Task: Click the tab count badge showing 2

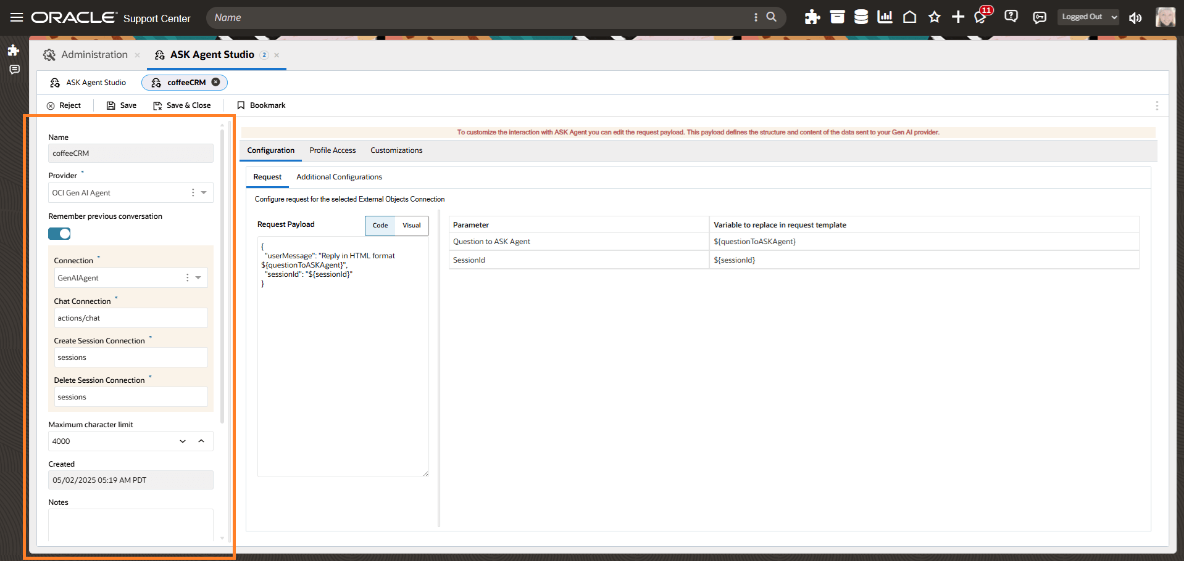Action: 264,55
